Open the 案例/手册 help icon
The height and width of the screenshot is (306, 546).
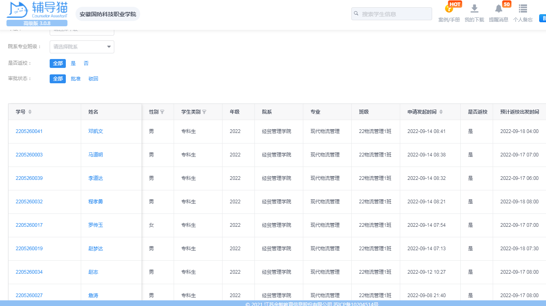click(x=449, y=9)
